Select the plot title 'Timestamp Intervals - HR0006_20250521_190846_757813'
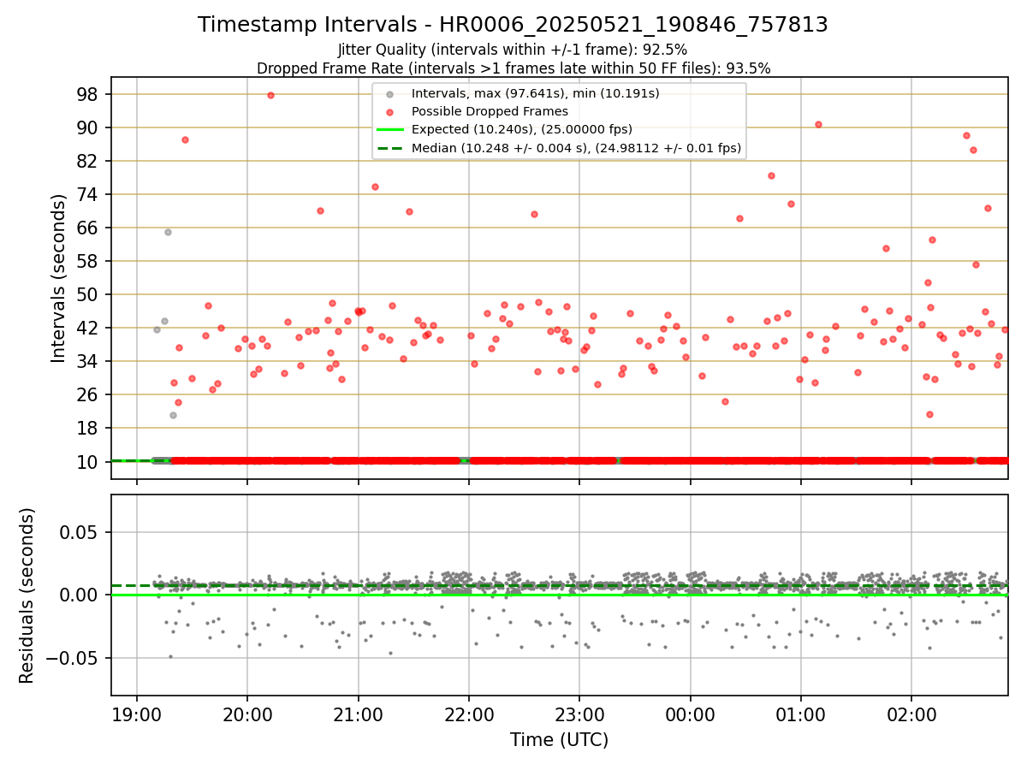The width and height of the screenshot is (1027, 770). coord(513,25)
